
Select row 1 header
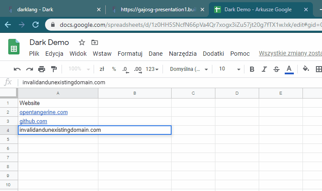pos(8,103)
